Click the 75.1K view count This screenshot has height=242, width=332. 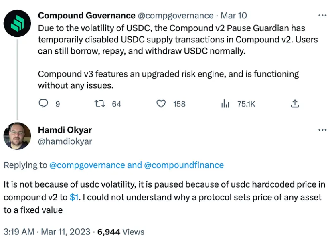tap(246, 104)
